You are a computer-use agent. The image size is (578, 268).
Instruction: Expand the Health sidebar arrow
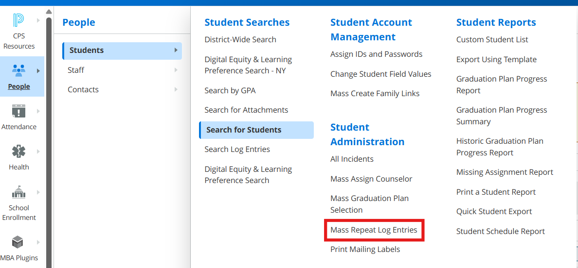point(38,151)
